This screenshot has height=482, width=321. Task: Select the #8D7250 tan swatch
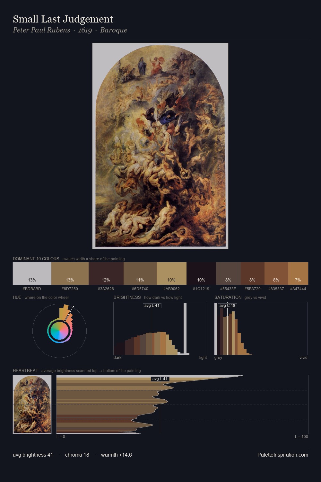tap(70, 273)
